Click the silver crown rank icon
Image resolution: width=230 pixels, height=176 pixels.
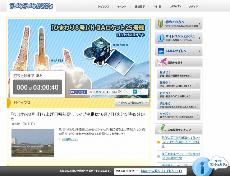pos(158,156)
